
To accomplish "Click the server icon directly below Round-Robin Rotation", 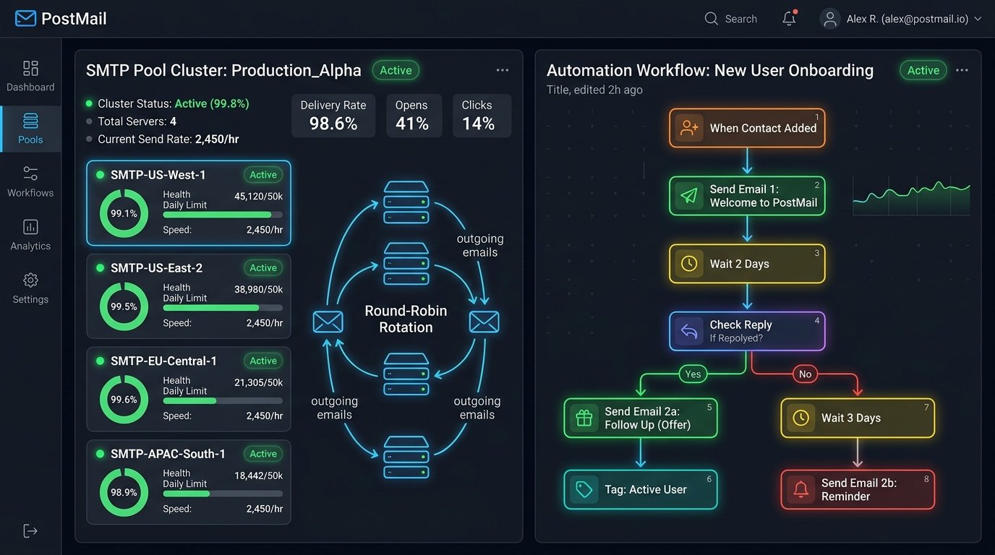I will (x=406, y=374).
